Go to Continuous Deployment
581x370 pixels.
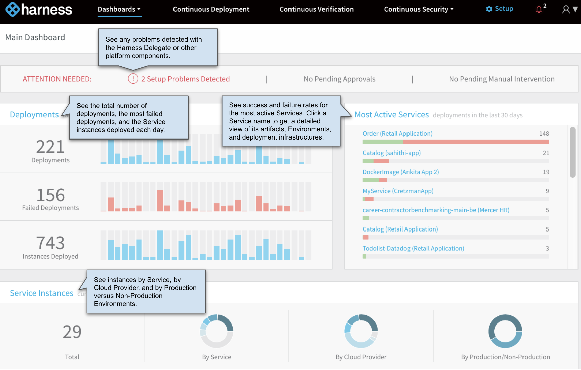point(211,9)
